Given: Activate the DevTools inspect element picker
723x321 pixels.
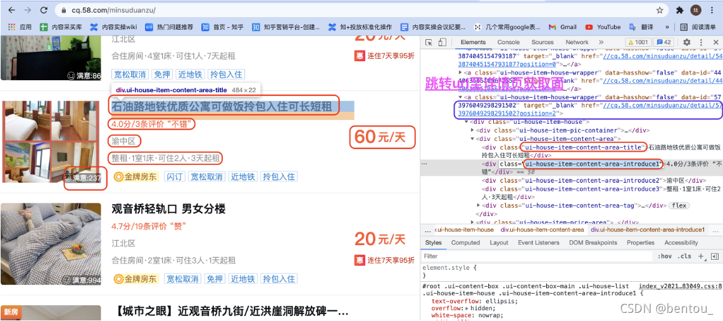Looking at the screenshot, I should [x=429, y=42].
